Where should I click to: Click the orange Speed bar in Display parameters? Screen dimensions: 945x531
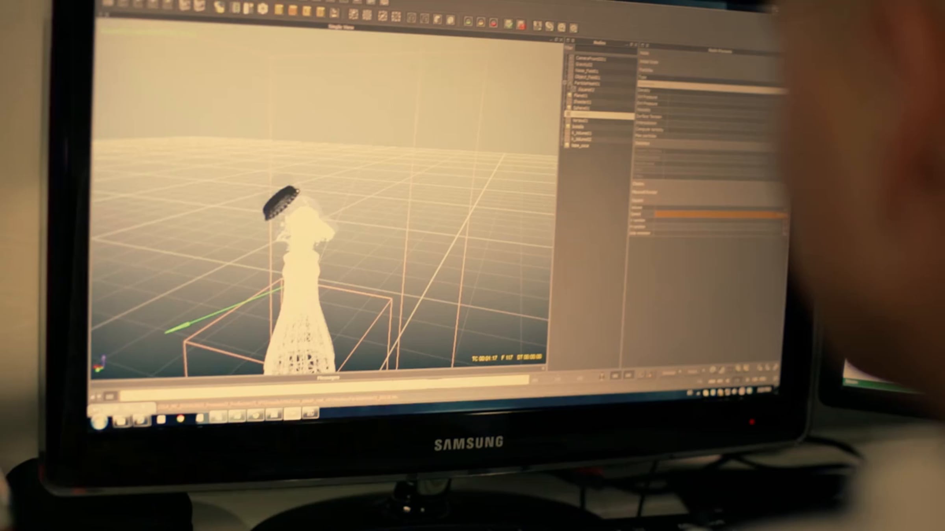coord(719,215)
